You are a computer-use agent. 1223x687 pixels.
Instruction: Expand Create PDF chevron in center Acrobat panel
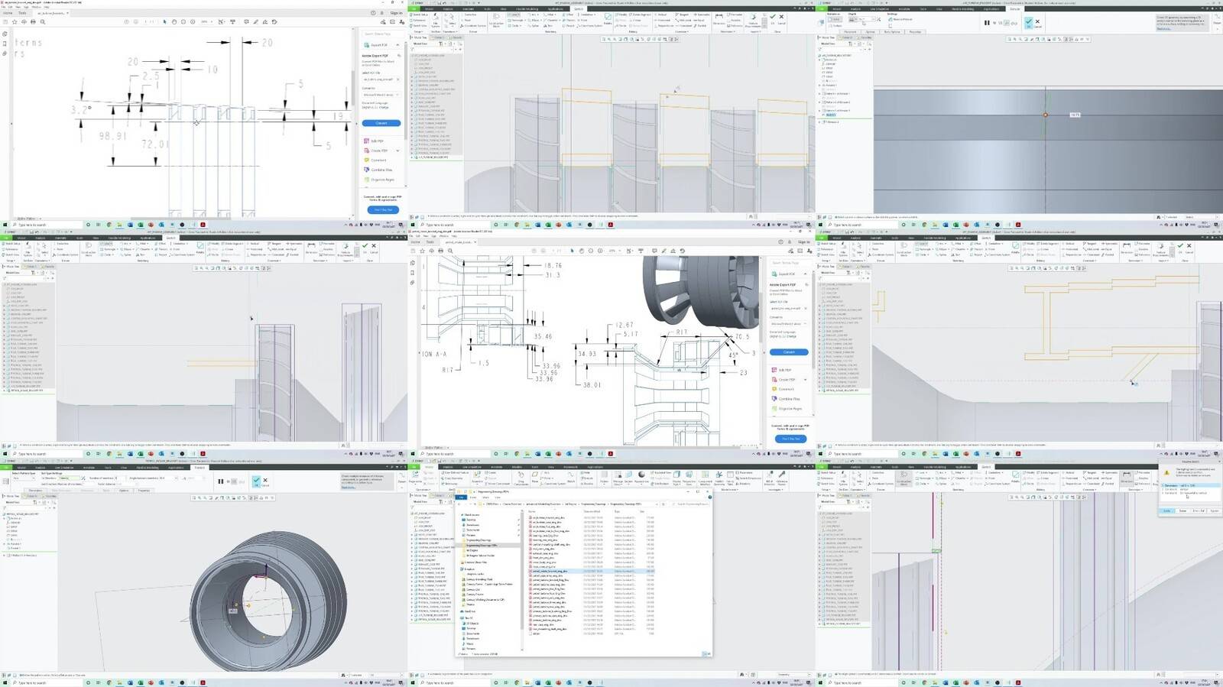click(806, 380)
